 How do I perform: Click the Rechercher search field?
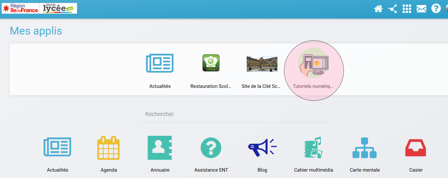click(x=236, y=114)
